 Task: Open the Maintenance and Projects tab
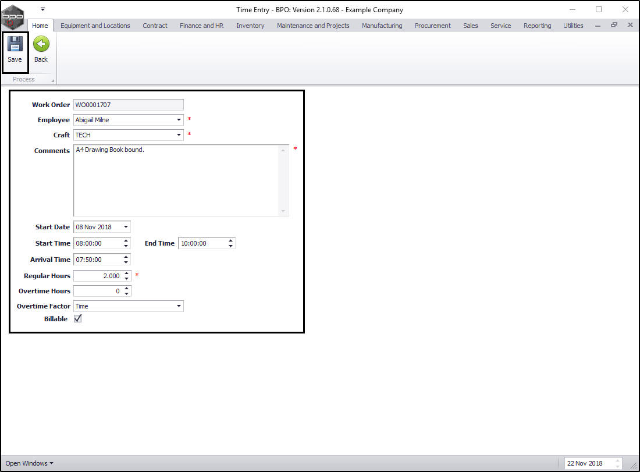pyautogui.click(x=313, y=25)
